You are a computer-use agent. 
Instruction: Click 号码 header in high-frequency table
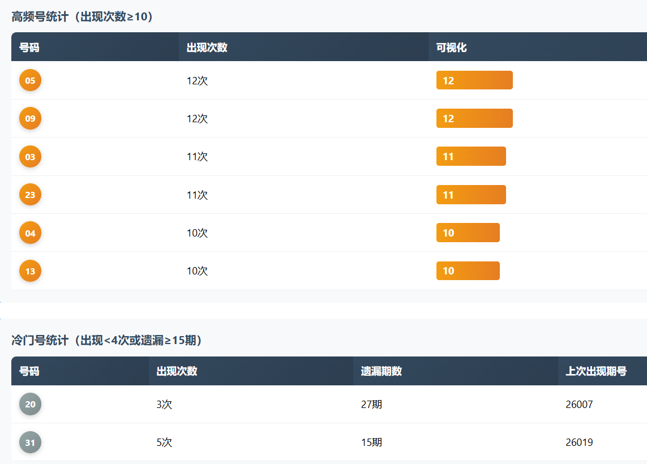[x=29, y=48]
